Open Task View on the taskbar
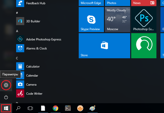Viewport: 164px width, 113px height. (30, 108)
